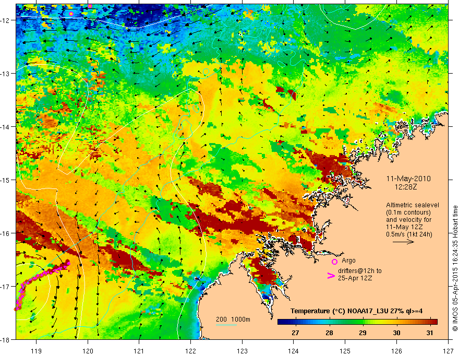Click the longitude 121 axis label

pos(139,351)
